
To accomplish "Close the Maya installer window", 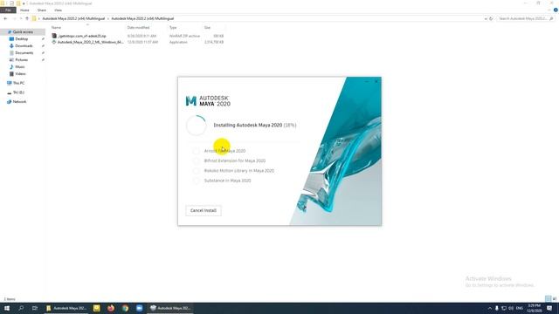I will [x=376, y=82].
